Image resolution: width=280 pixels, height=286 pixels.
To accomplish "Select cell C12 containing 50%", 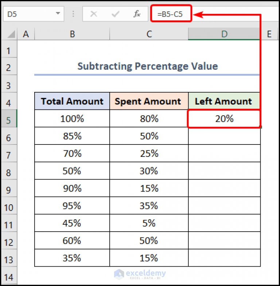I will tap(149, 240).
